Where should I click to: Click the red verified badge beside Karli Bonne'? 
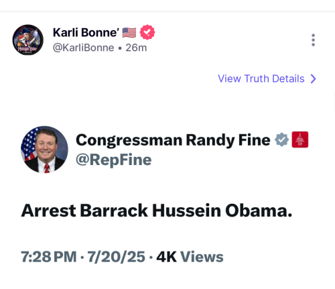147,32
